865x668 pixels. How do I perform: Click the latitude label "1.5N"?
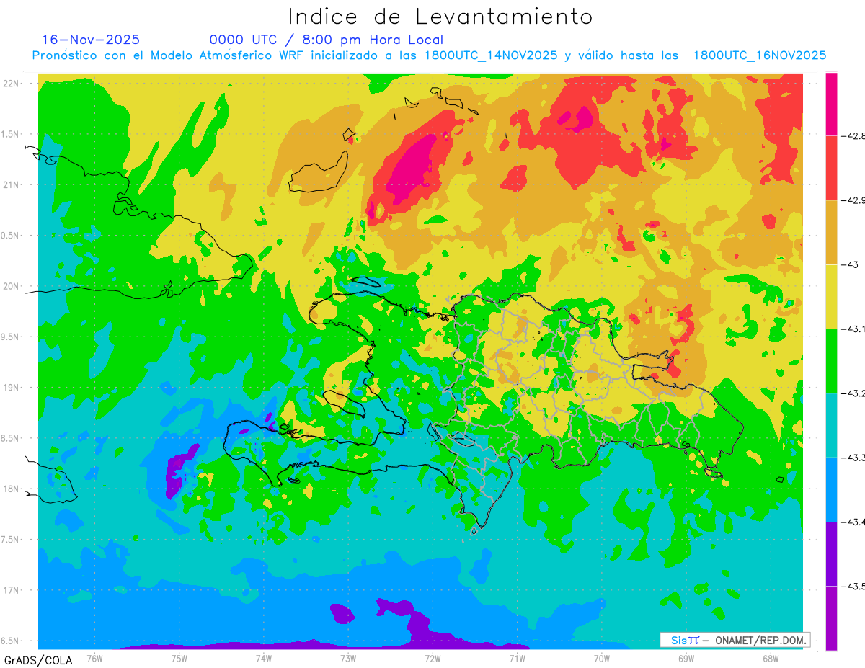11,134
